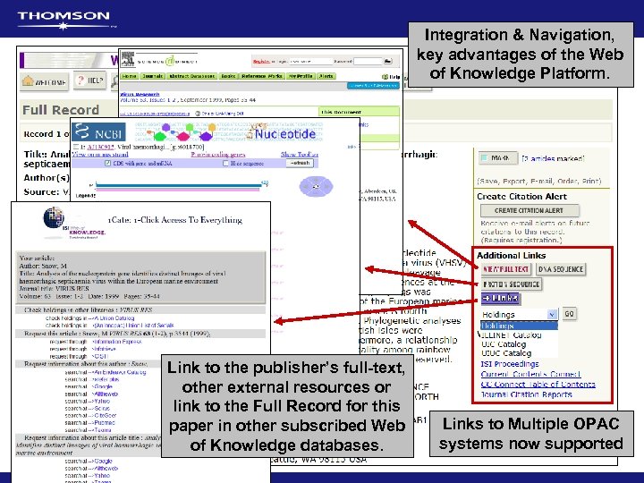Select highlighted Holdings option in list

[519, 326]
